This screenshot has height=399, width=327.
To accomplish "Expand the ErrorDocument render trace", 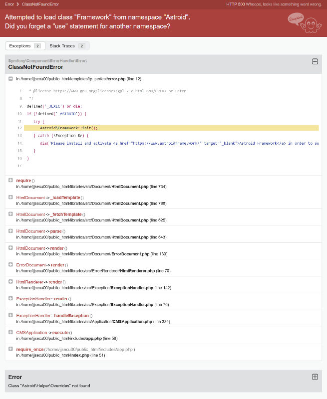I will coord(10,265).
